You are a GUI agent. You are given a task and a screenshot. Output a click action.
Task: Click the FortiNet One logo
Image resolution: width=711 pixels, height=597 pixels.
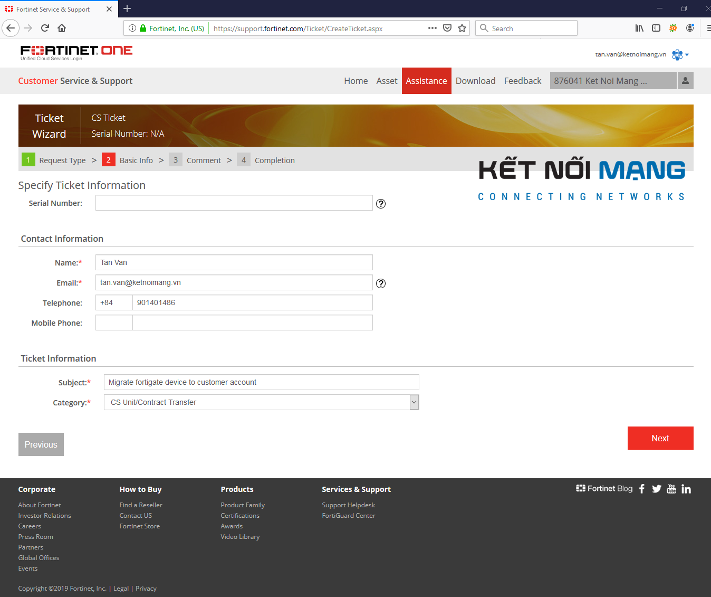coord(76,52)
